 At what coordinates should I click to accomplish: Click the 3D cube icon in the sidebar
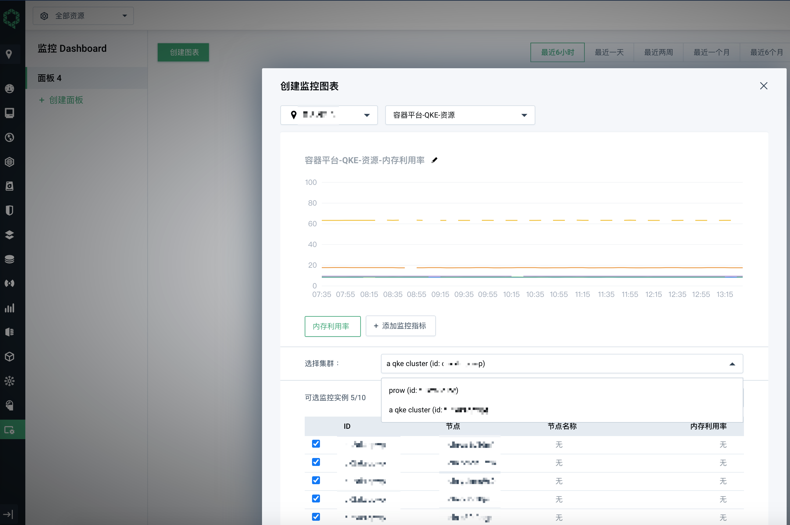tap(9, 357)
